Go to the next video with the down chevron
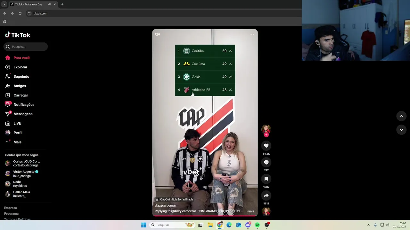410x230 pixels. [x=401, y=130]
